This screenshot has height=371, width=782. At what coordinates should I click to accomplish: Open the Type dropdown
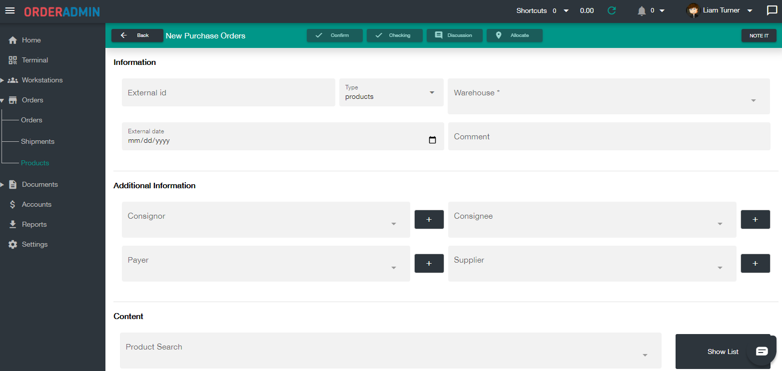(x=391, y=92)
